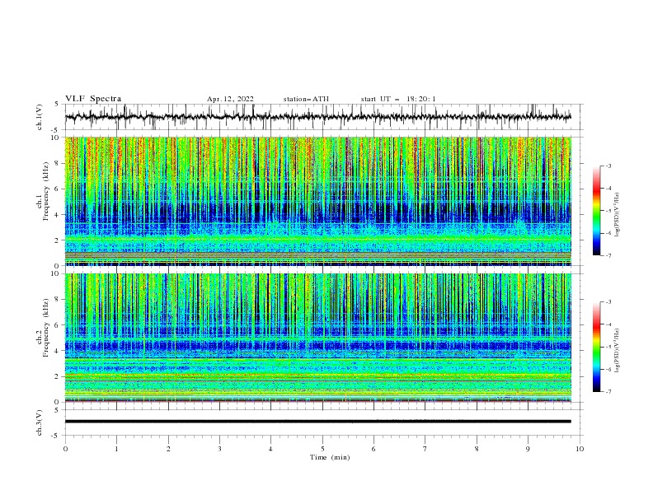Screen dimensions: 653x504
Task: Click inside the ch.1 voltage waveform trace
Action: click(x=317, y=117)
